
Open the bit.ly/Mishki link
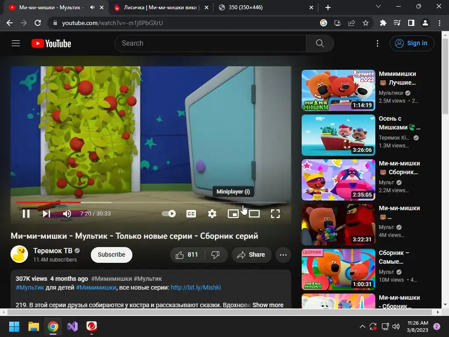(x=196, y=287)
